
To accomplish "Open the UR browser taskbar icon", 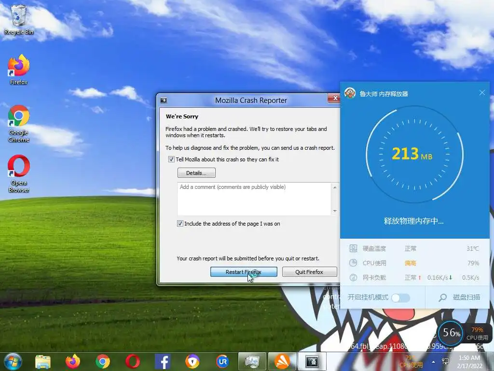I will tap(222, 361).
